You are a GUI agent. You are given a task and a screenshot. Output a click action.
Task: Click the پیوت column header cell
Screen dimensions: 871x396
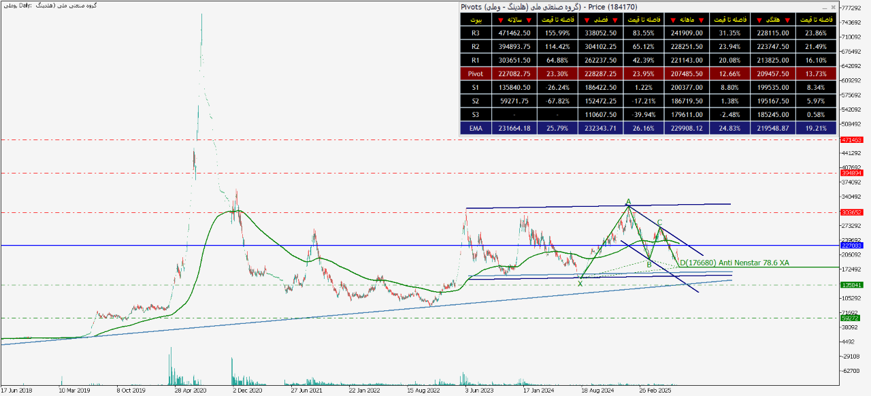tap(476, 20)
